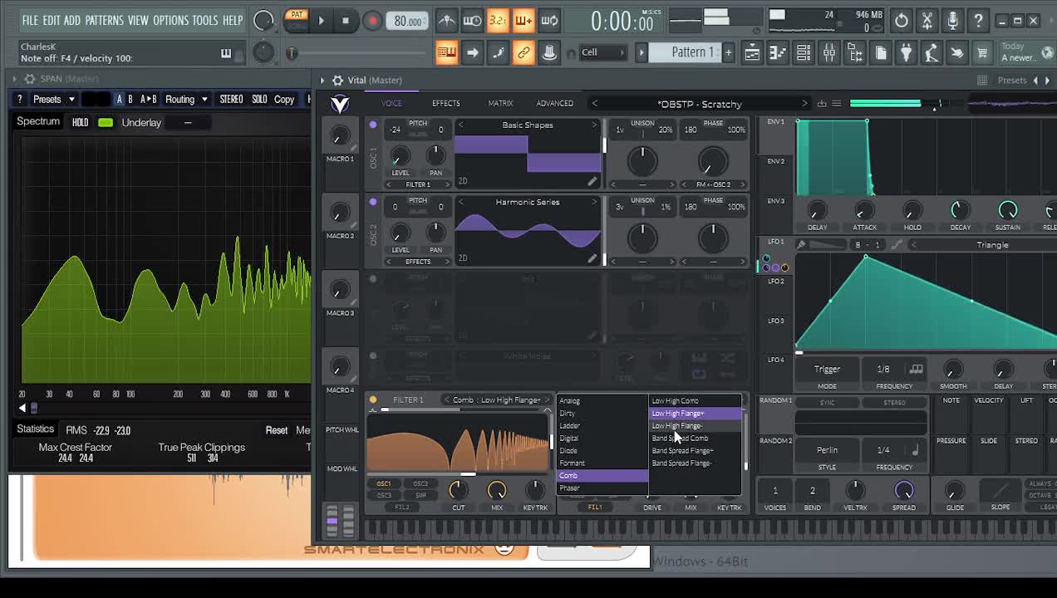
Task: Open the Piano roll view icon
Action: coord(778,52)
